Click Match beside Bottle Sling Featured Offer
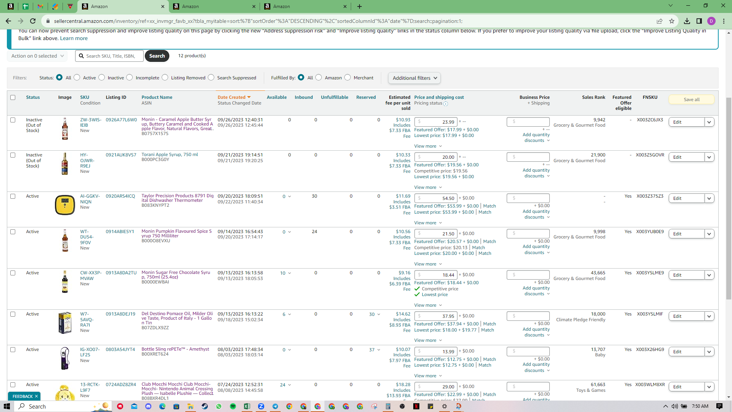Screen dimensions: 732x412 [x=490, y=359]
